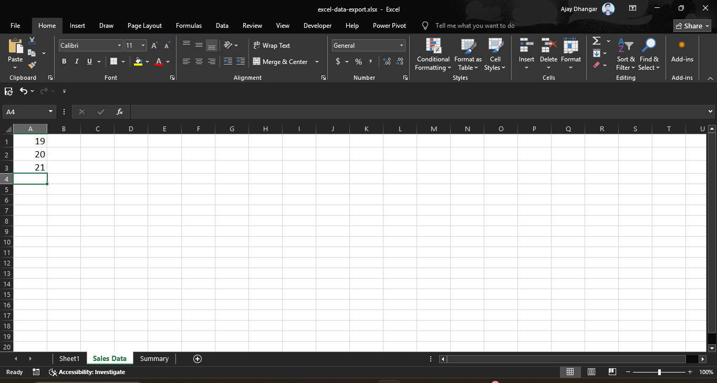Viewport: 717px width, 383px height.
Task: Increase font size with large A
Action: pyautogui.click(x=154, y=46)
